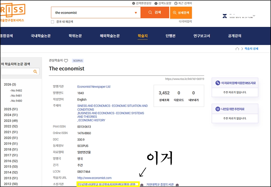Expand year 2022 (52)
Image resolution: width=271 pixels, height=187 pixels.
(x=11, y=126)
